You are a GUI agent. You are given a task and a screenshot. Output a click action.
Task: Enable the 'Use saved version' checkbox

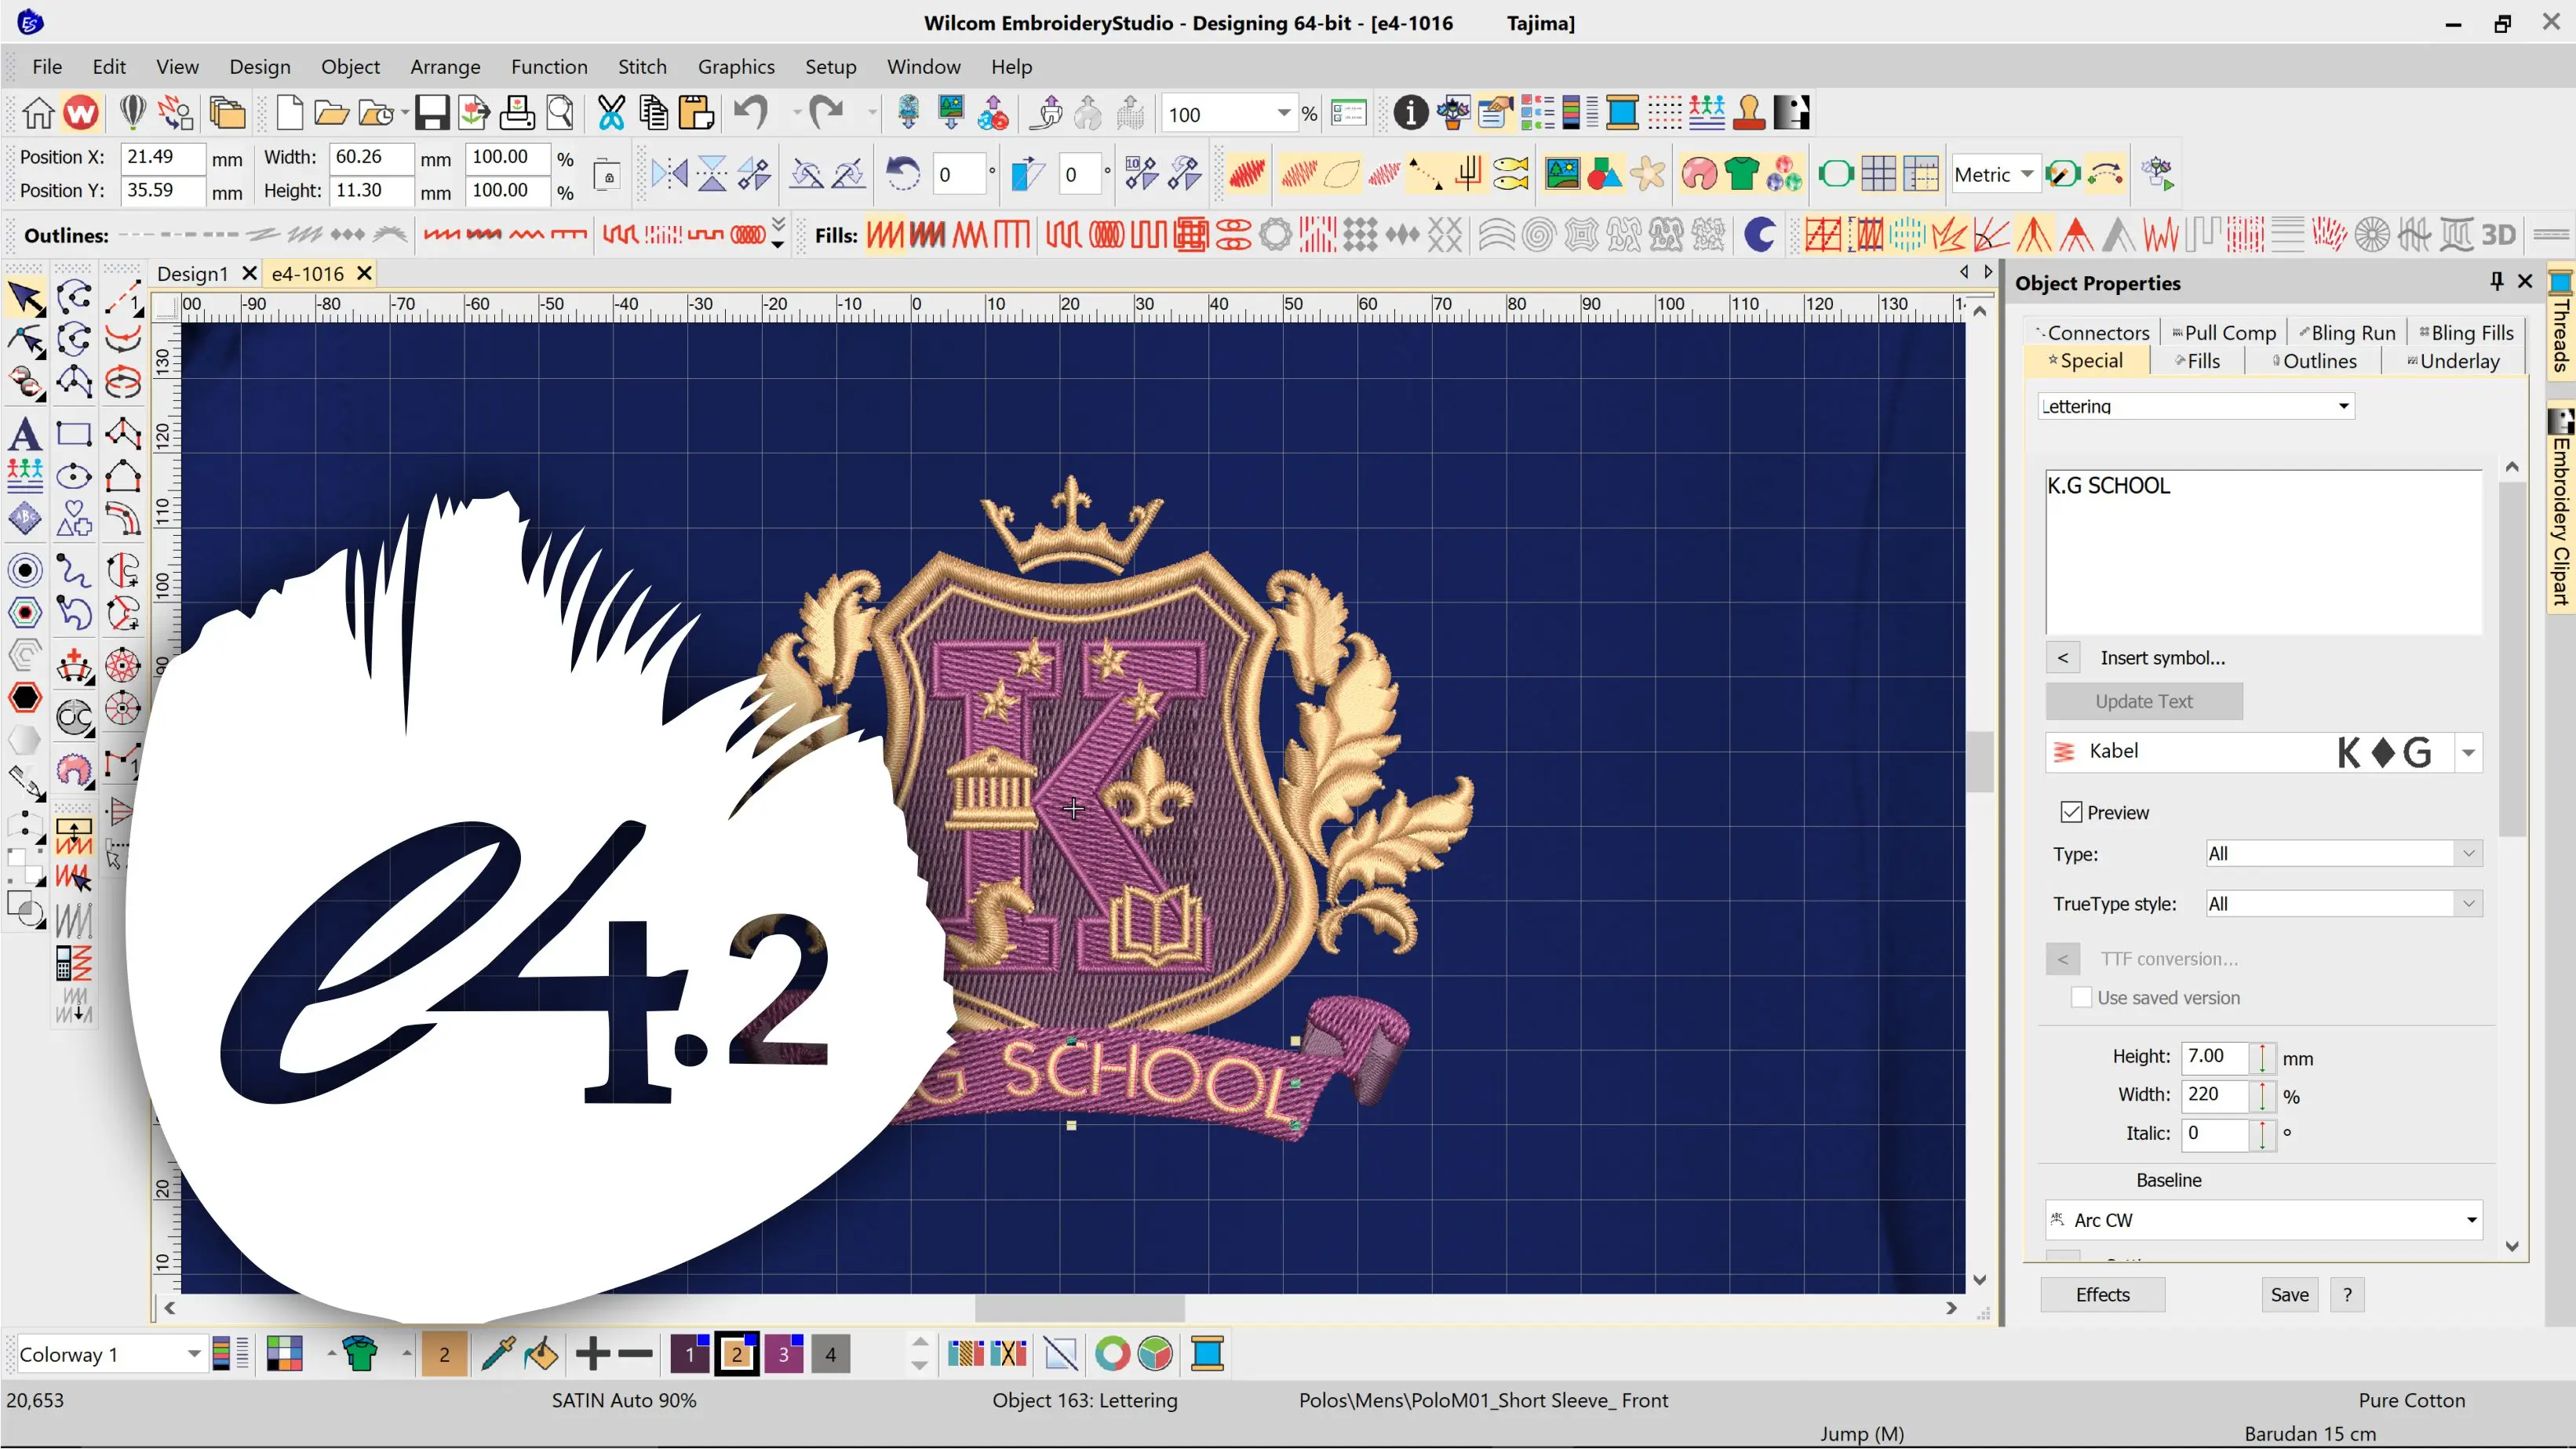click(x=2082, y=997)
